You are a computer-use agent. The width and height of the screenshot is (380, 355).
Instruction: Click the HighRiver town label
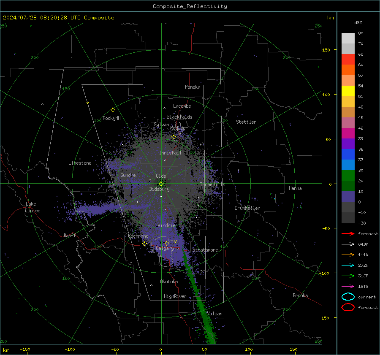coord(175,296)
